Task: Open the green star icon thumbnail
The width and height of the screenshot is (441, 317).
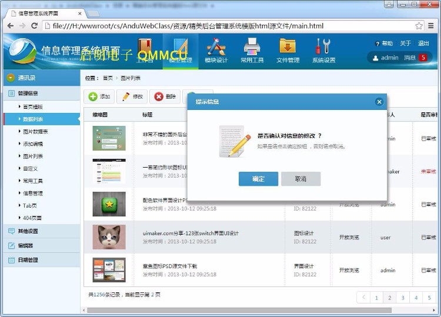Action: pos(109,204)
